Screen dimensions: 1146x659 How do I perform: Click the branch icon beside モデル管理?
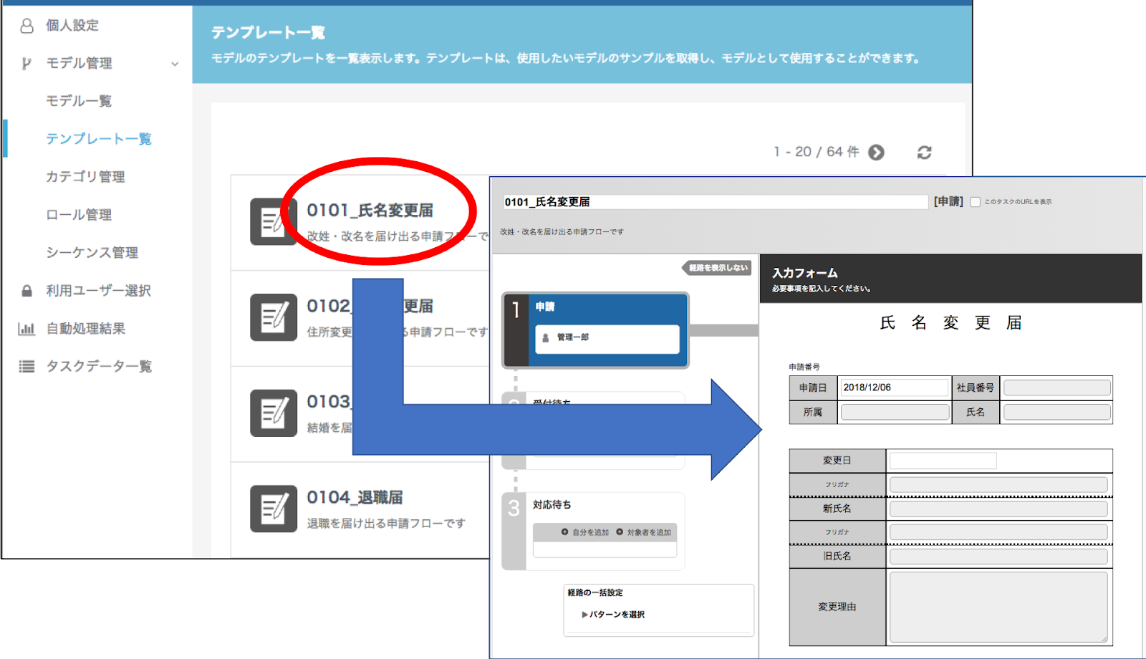pos(27,63)
